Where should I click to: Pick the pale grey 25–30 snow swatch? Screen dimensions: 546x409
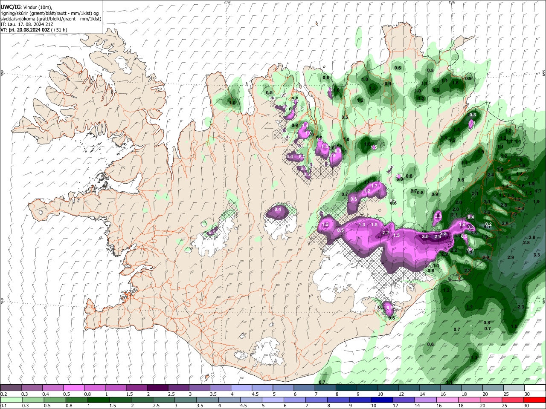[x=514, y=388]
